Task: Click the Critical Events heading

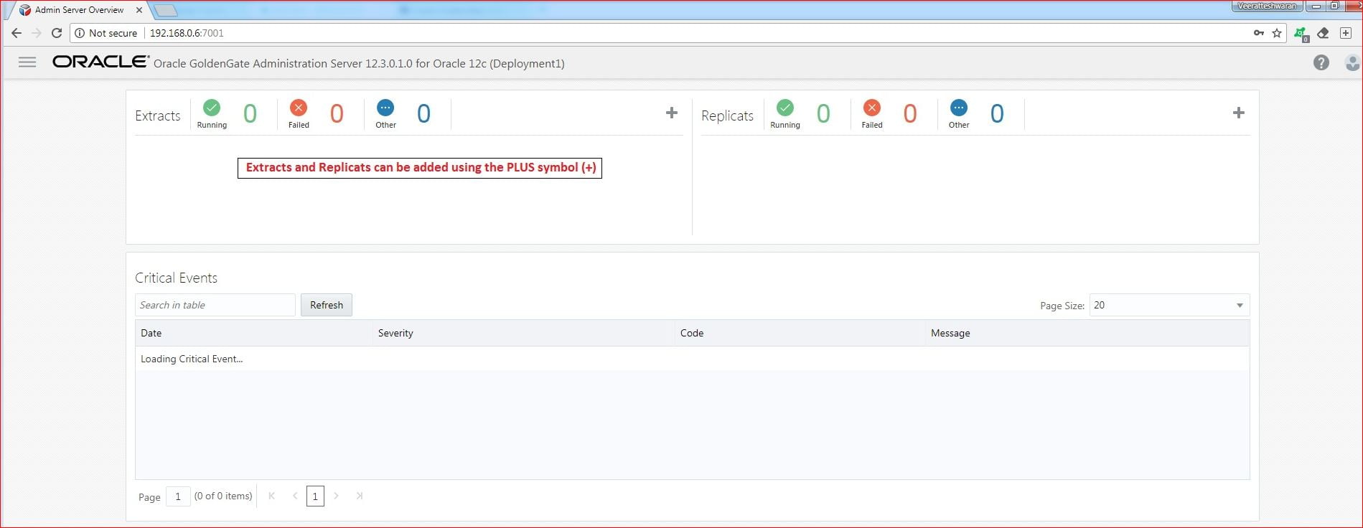Action: (x=176, y=278)
